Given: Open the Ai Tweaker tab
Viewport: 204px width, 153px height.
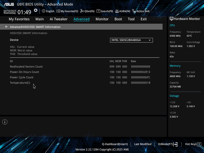Looking at the screenshot, I should click(58, 19).
